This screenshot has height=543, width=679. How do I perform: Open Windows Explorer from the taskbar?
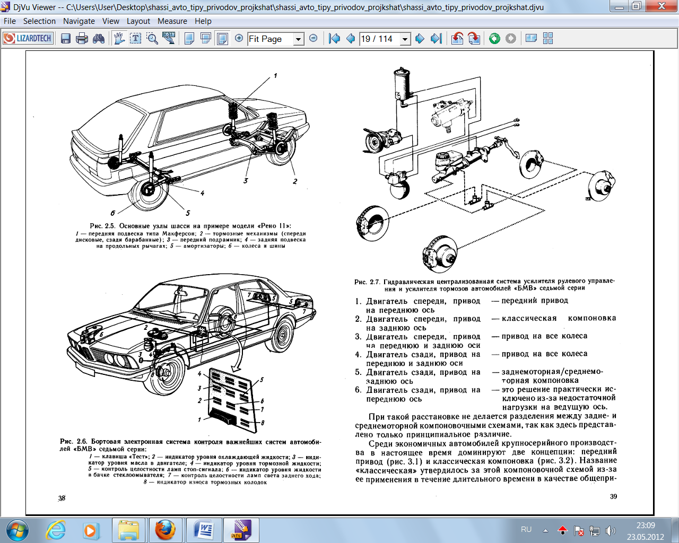click(x=128, y=530)
